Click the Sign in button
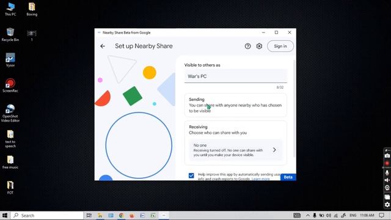Viewport: 391px width, 220px height. tap(280, 46)
